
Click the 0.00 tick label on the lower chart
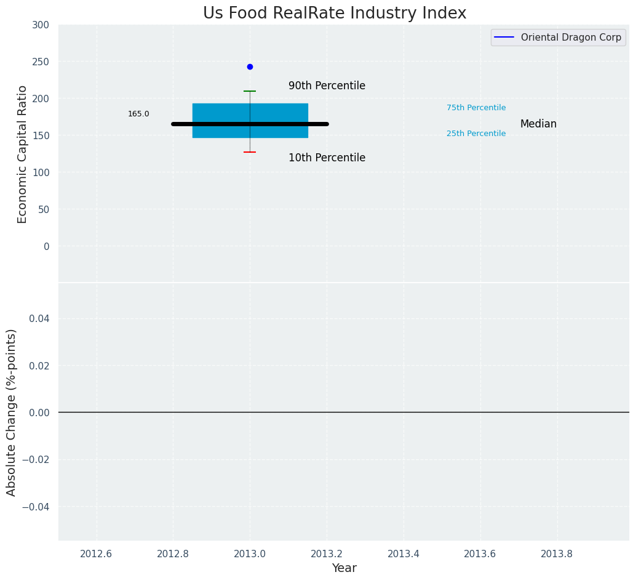pyautogui.click(x=39, y=413)
